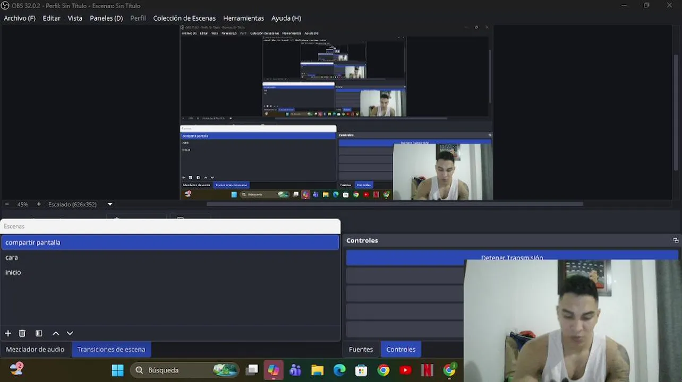The image size is (682, 382).
Task: Click the OBS preview canvas
Action: coord(336,112)
